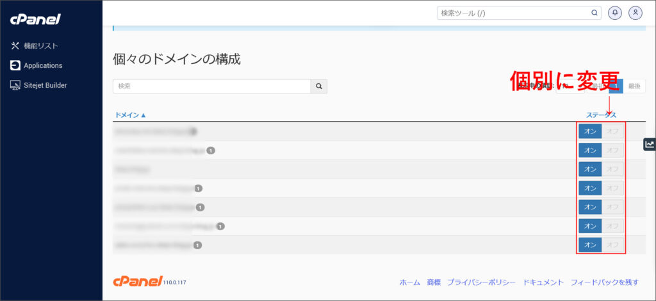Image resolution: width=656 pixels, height=301 pixels.
Task: Open the Sitejet Builder monitor icon
Action: click(x=15, y=85)
